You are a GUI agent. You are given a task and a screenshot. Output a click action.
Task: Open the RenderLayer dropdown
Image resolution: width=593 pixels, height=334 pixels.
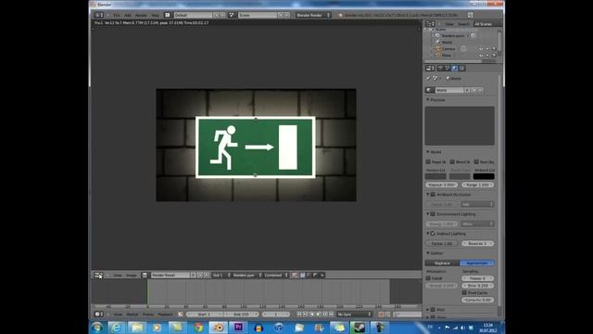click(246, 276)
